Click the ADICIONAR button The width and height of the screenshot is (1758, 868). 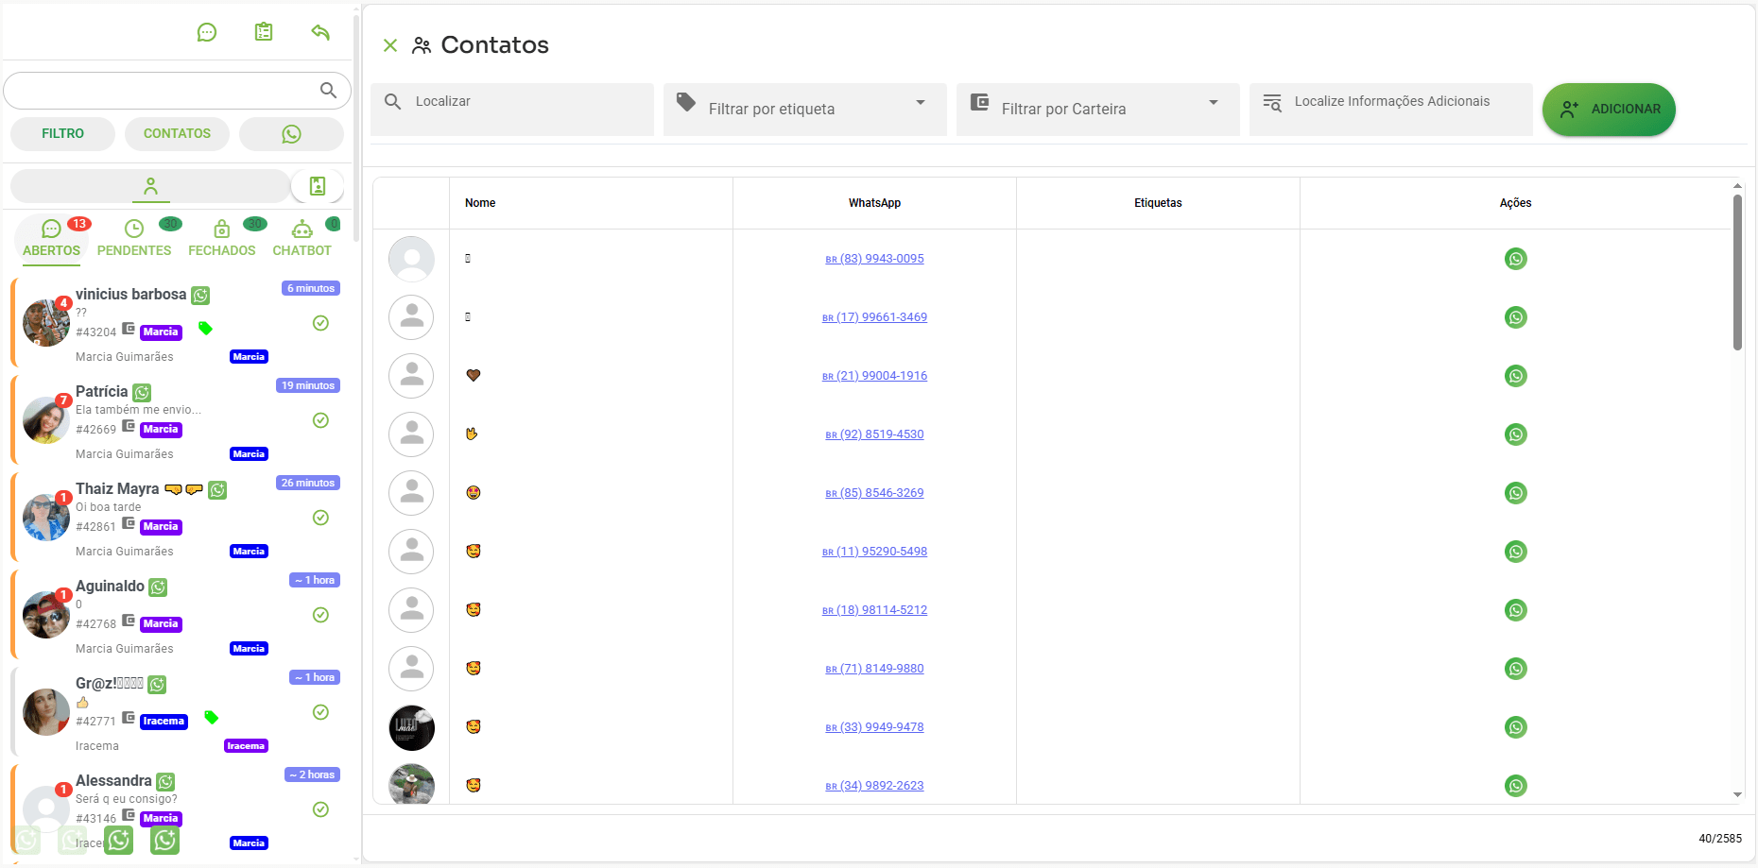(x=1609, y=110)
